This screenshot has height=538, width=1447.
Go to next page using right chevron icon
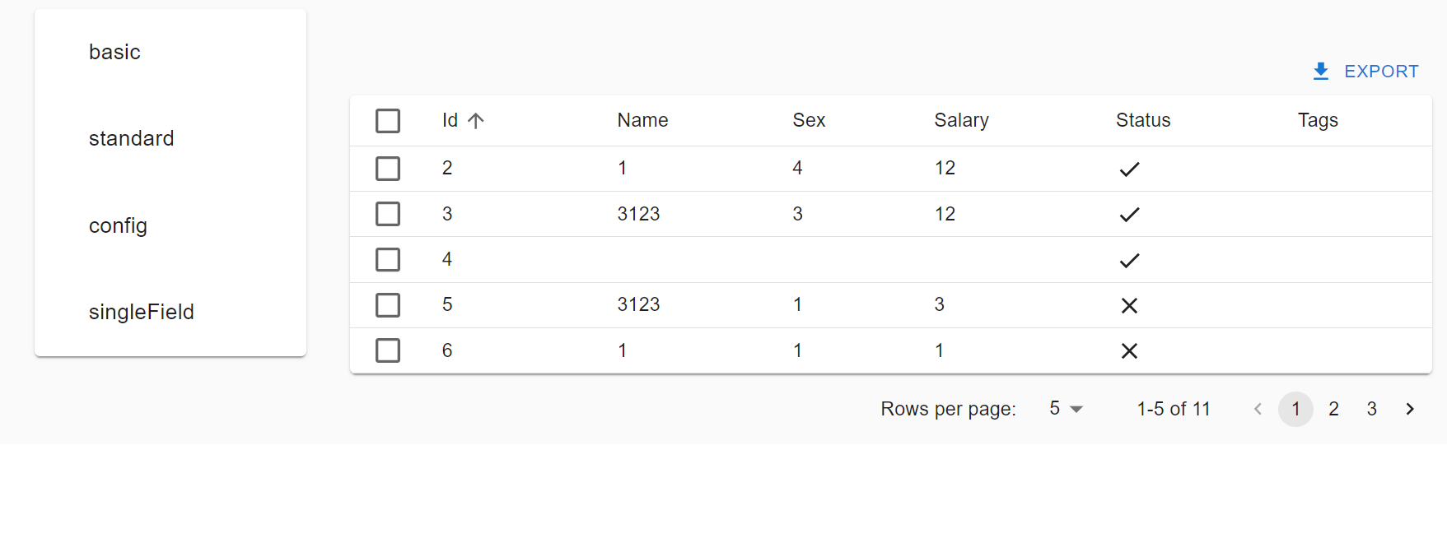coord(1409,408)
